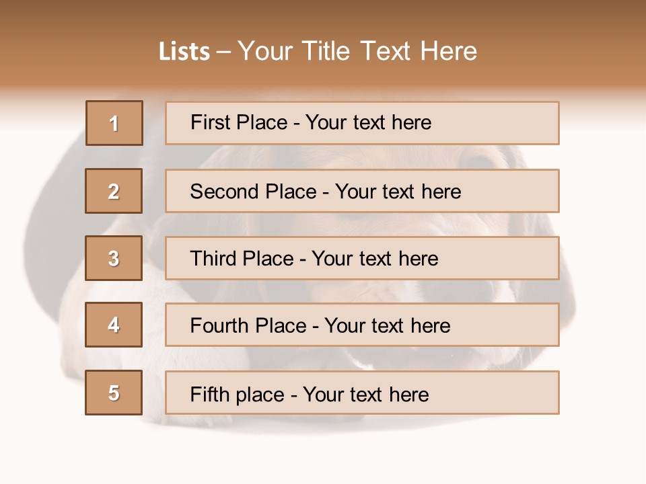The image size is (646, 484).
Task: Click empty right end of Fourth Place bar
Action: (x=505, y=325)
